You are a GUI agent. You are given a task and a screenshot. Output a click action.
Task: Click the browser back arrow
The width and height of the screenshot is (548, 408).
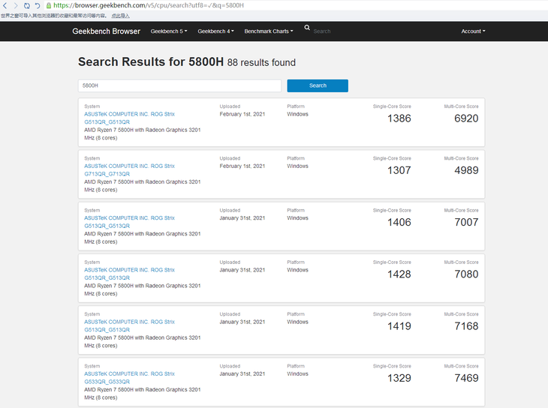pyautogui.click(x=5, y=5)
